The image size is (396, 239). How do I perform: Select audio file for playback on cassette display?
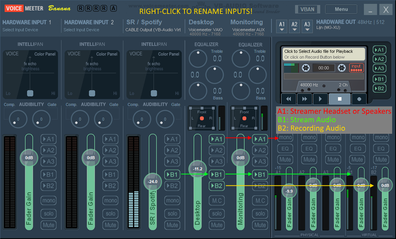coord(324,54)
